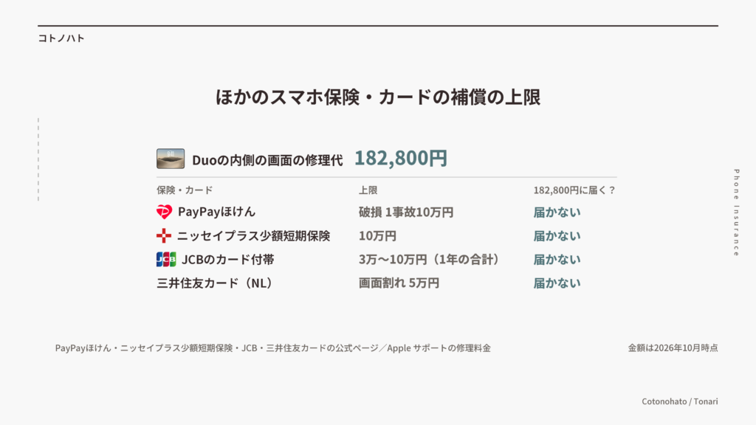The image size is (756, 425).
Task: Click the column header 182,800円に届く?
Action: tap(574, 190)
